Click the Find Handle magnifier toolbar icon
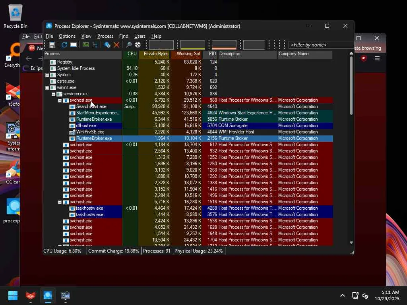Viewport: 407px width, 305px height. click(x=128, y=45)
